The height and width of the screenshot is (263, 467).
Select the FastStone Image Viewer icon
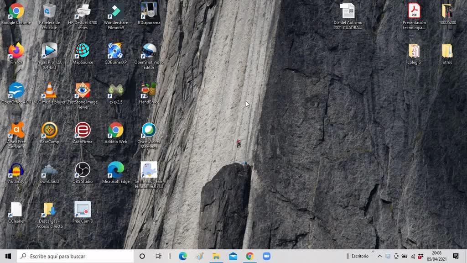83,96
